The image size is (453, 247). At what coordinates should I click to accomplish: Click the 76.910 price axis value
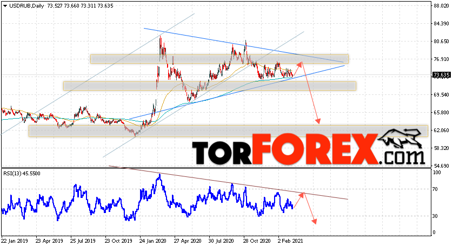pyautogui.click(x=442, y=59)
